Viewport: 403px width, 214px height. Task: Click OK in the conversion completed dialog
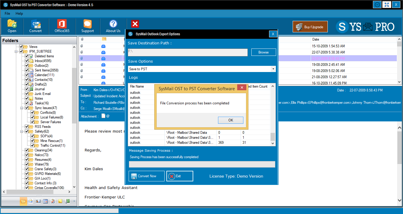point(231,120)
